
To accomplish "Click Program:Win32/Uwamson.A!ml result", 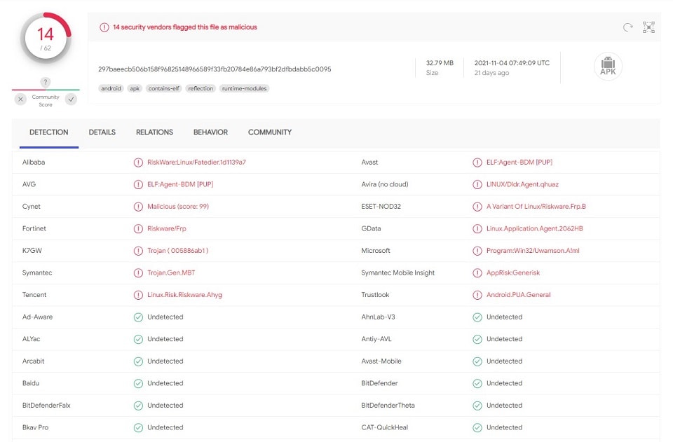I will pyautogui.click(x=533, y=251).
